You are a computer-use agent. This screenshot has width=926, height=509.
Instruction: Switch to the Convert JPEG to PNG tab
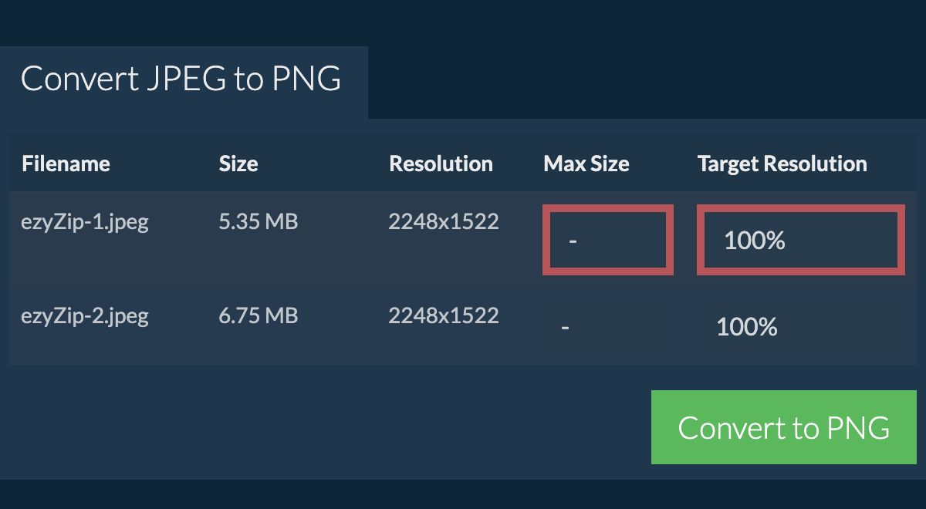[182, 79]
